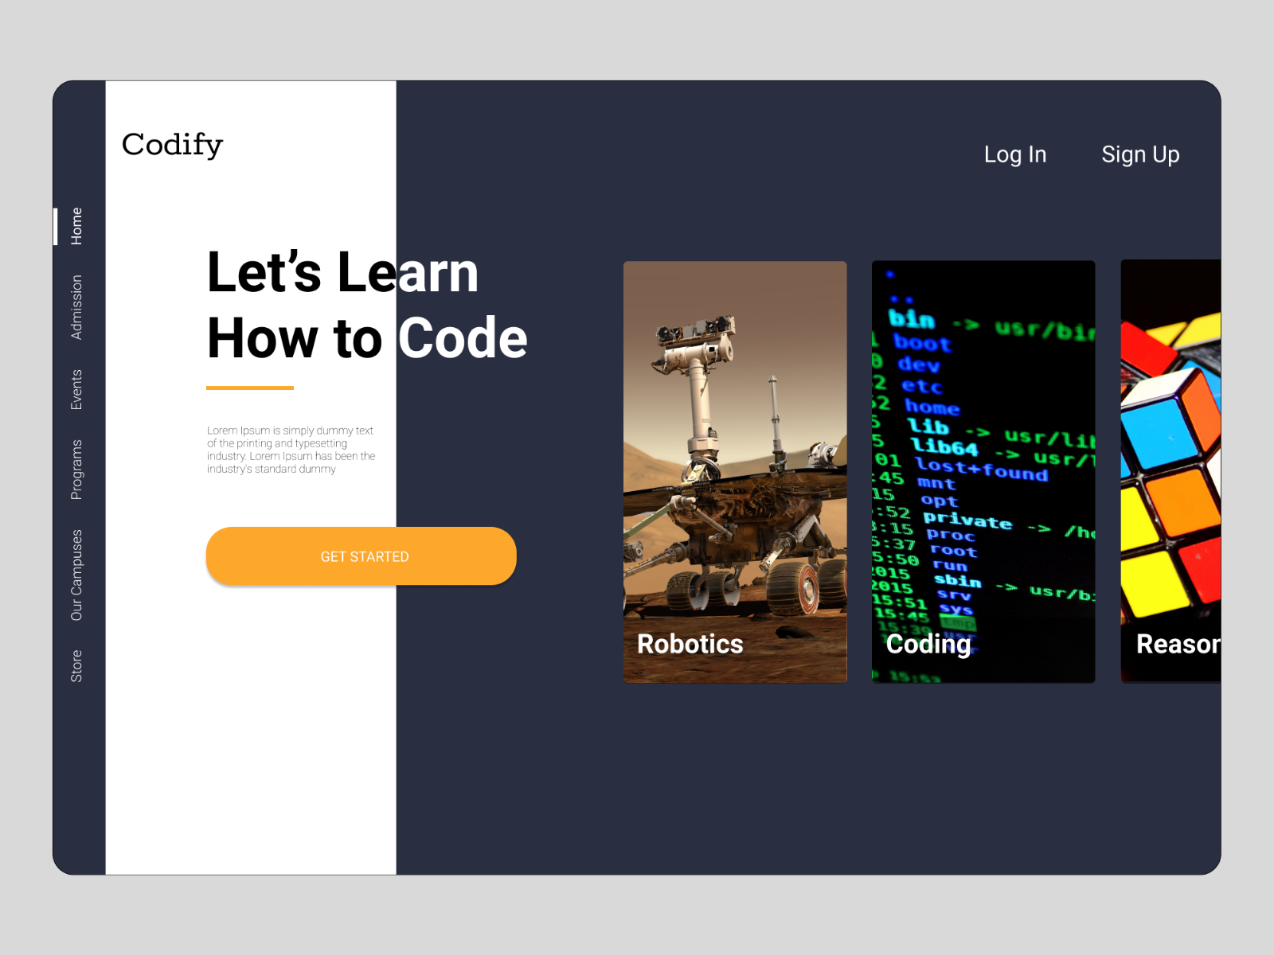Navigate to the Events page

76,389
